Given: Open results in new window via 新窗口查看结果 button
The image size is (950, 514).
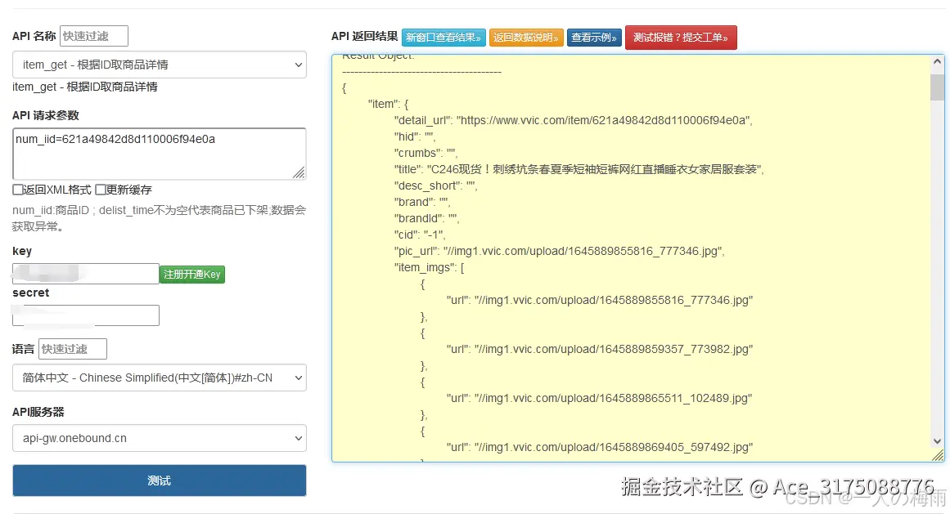Looking at the screenshot, I should point(443,38).
